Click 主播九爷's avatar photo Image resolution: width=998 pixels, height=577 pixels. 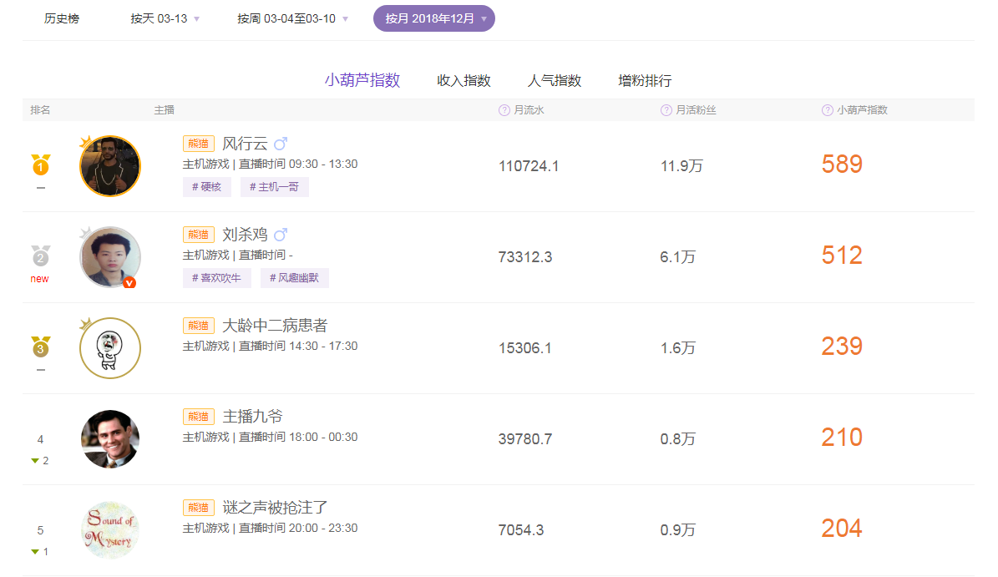click(x=109, y=438)
